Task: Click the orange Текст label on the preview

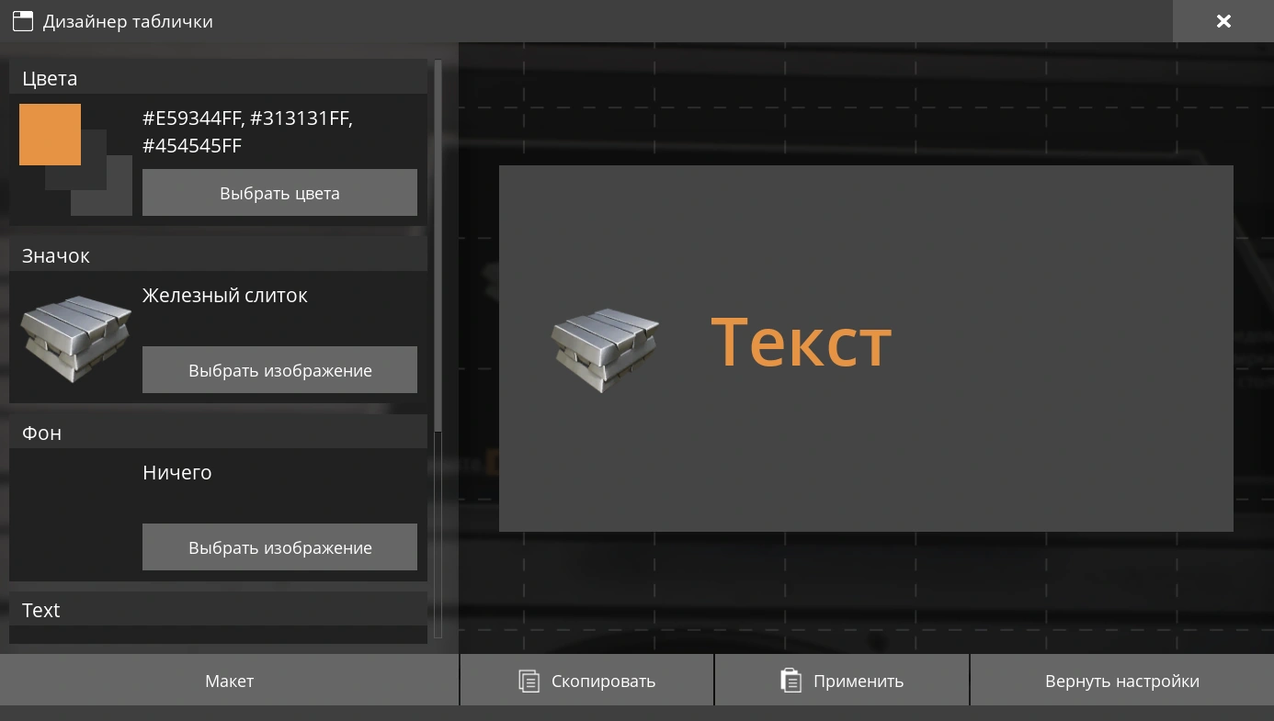Action: click(801, 343)
